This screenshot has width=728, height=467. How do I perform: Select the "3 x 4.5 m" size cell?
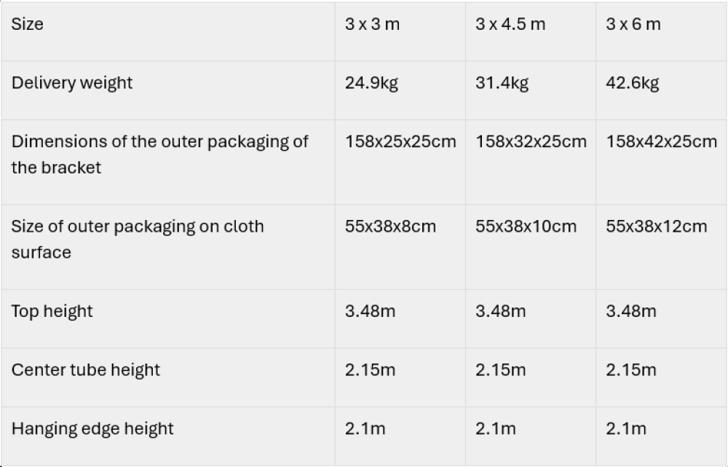pyautogui.click(x=510, y=24)
